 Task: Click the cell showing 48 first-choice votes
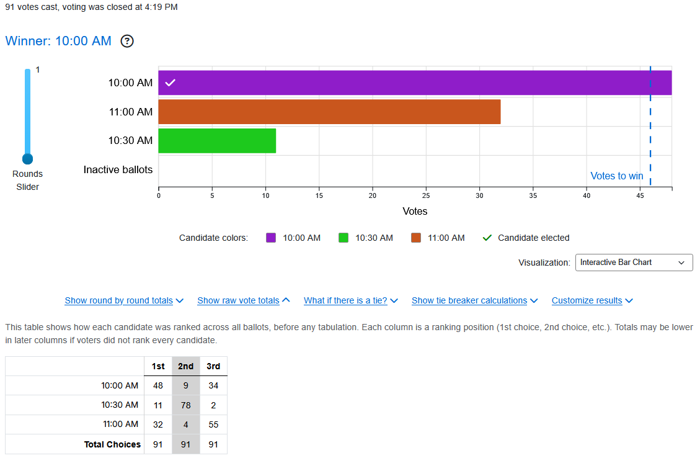pyautogui.click(x=158, y=385)
